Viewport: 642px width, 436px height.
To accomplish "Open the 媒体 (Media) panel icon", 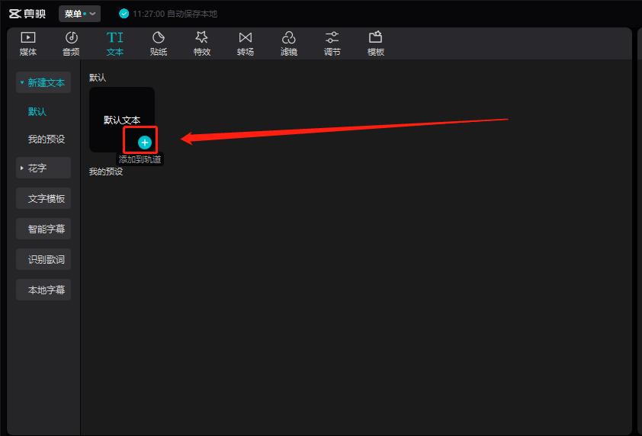I will coord(28,37).
